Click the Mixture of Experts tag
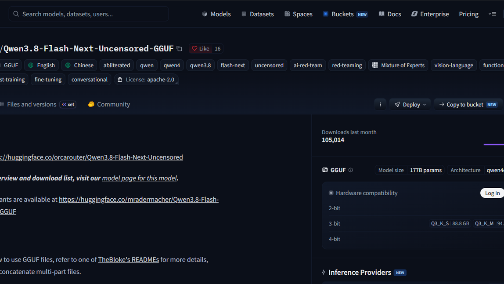The height and width of the screenshot is (284, 504). point(398,66)
